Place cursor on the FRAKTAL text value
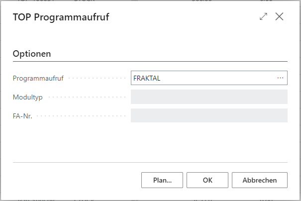Screen dimensions: 301x201 click(147, 78)
